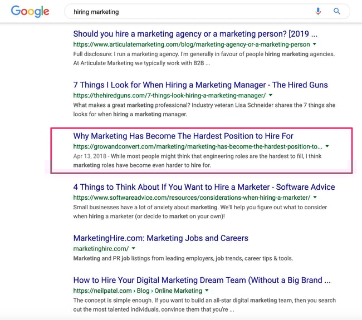Open dropdown arrow next to softwareadvice.com URL
Image resolution: width=362 pixels, height=320 pixels.
pos(315,197)
